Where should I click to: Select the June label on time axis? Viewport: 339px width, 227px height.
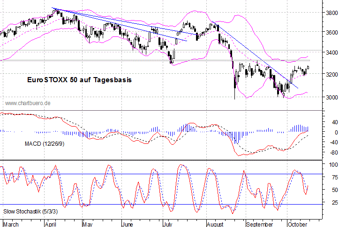tap(128, 224)
